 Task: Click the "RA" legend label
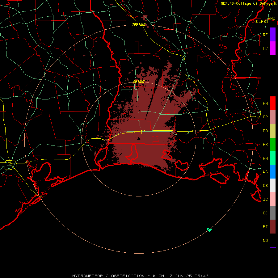pos(265,158)
